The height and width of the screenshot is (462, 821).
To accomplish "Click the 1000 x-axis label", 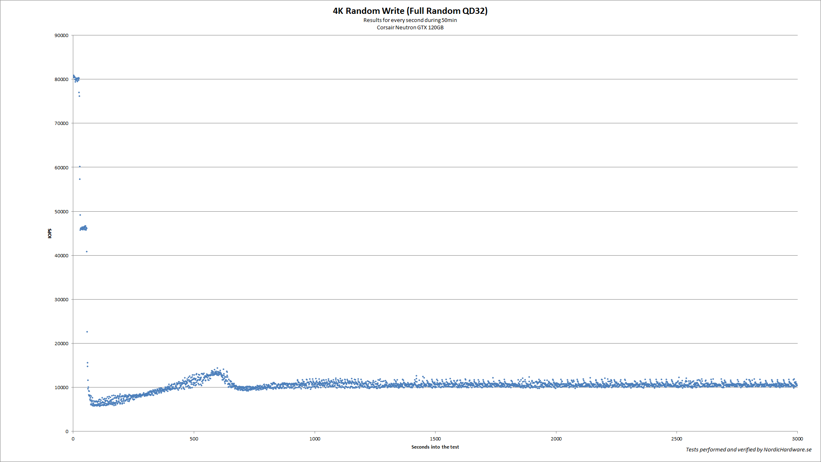I will click(x=315, y=439).
